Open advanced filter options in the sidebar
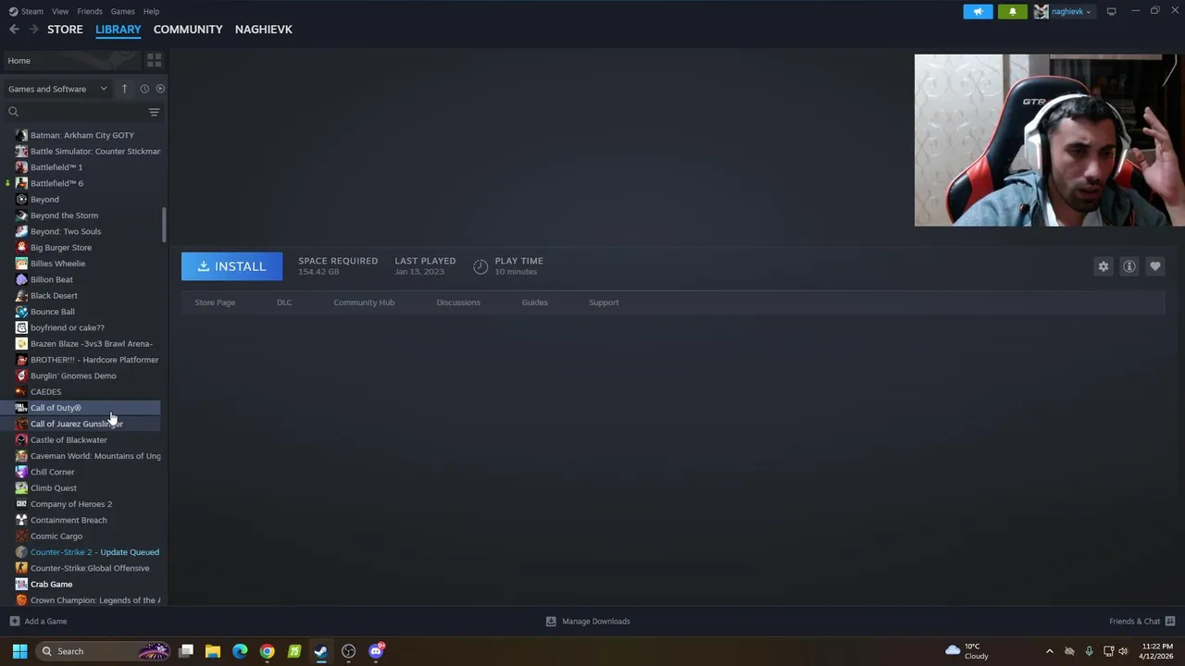The image size is (1185, 666). point(154,112)
